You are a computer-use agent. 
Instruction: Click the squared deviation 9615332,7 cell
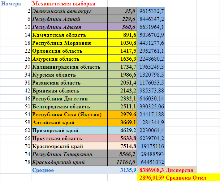(151, 11)
